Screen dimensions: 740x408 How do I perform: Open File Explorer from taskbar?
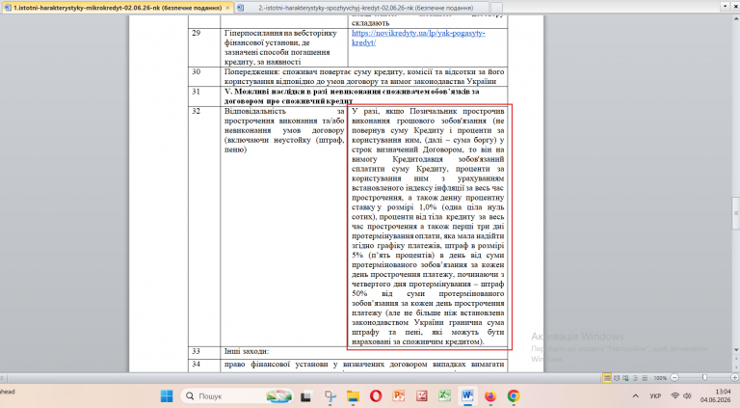(x=353, y=395)
